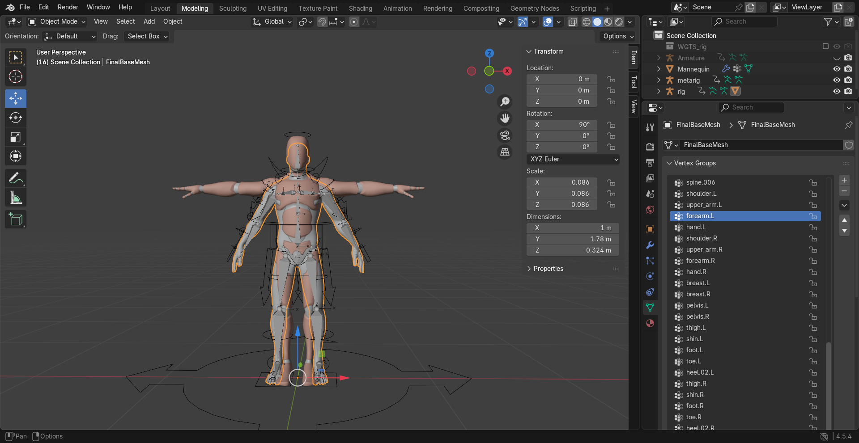859x443 pixels.
Task: Switch orthographic/perspective grid icon
Action: (x=505, y=152)
